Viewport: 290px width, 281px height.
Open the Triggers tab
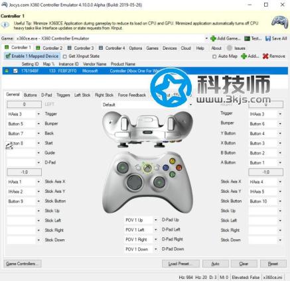[x=63, y=95]
